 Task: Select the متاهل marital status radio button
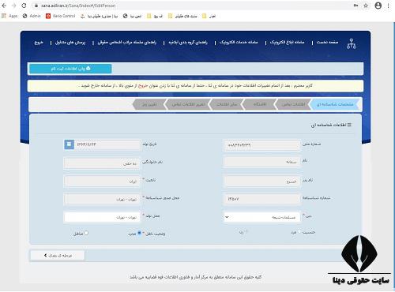tap(86, 233)
